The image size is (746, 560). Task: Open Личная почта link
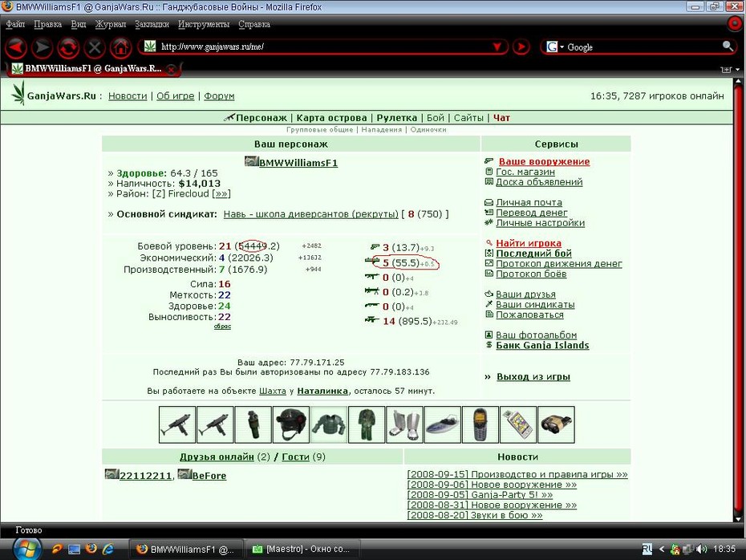coord(529,202)
